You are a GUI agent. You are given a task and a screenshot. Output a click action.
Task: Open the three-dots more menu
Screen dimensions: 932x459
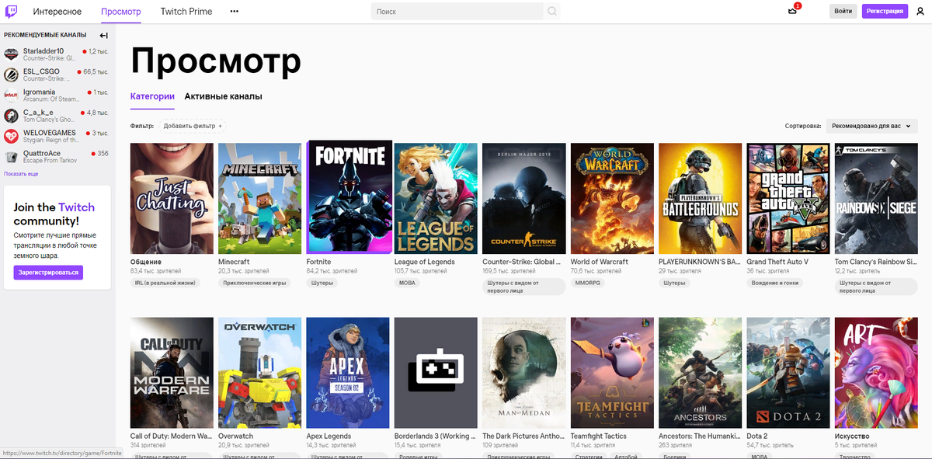235,12
